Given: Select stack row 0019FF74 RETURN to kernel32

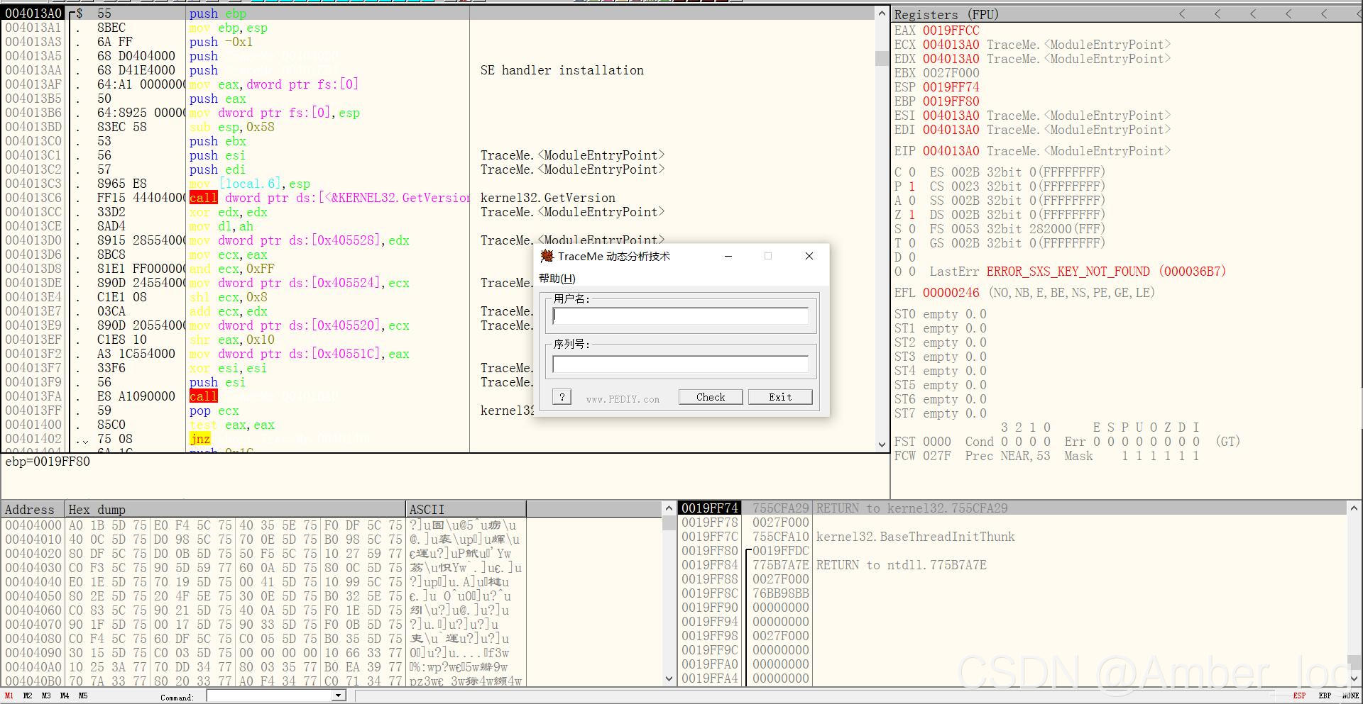Looking at the screenshot, I should point(1012,508).
